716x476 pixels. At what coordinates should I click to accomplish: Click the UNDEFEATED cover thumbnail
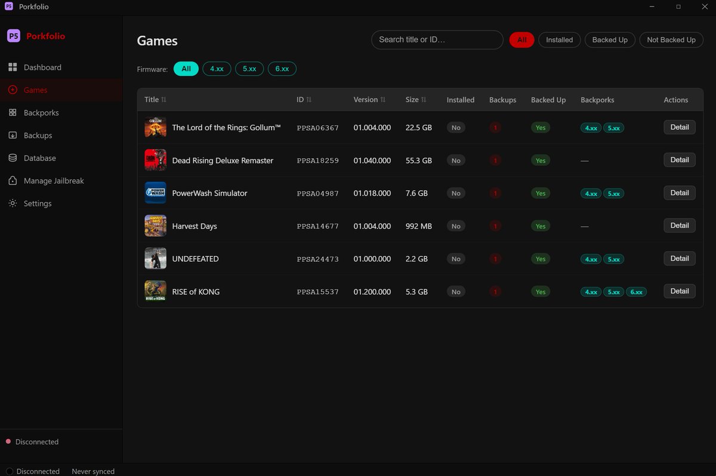(155, 258)
